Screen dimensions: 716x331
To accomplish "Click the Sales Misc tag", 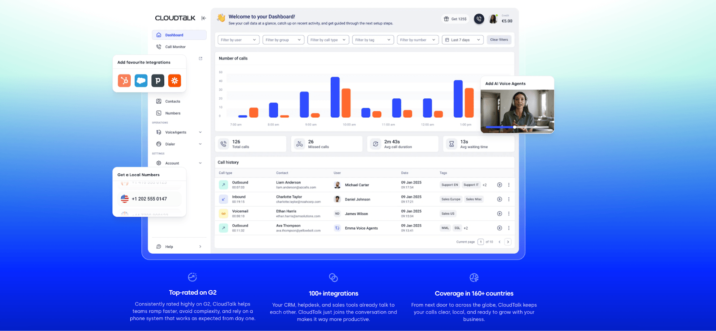I will pos(474,199).
